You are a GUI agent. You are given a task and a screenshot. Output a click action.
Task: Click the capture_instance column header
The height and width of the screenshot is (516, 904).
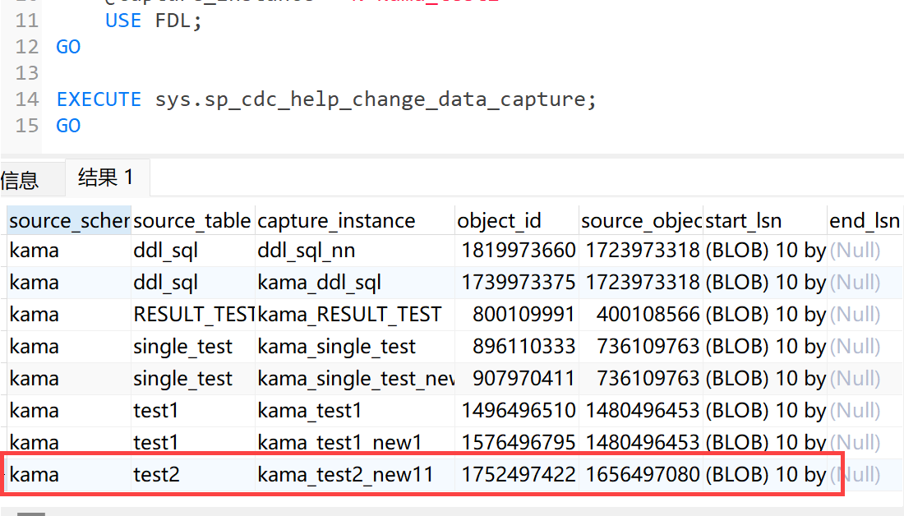pyautogui.click(x=336, y=220)
